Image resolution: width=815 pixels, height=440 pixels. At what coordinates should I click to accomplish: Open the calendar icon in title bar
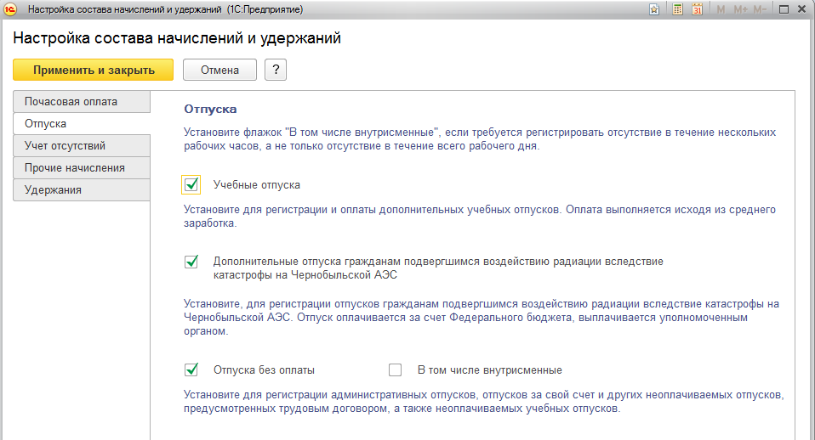[x=697, y=9]
